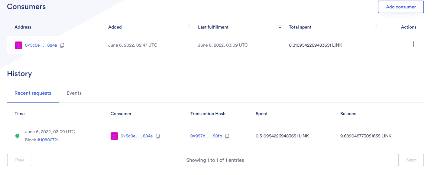Sort by Added column arrows
Screen dimensions: 434x175
[x=189, y=27]
